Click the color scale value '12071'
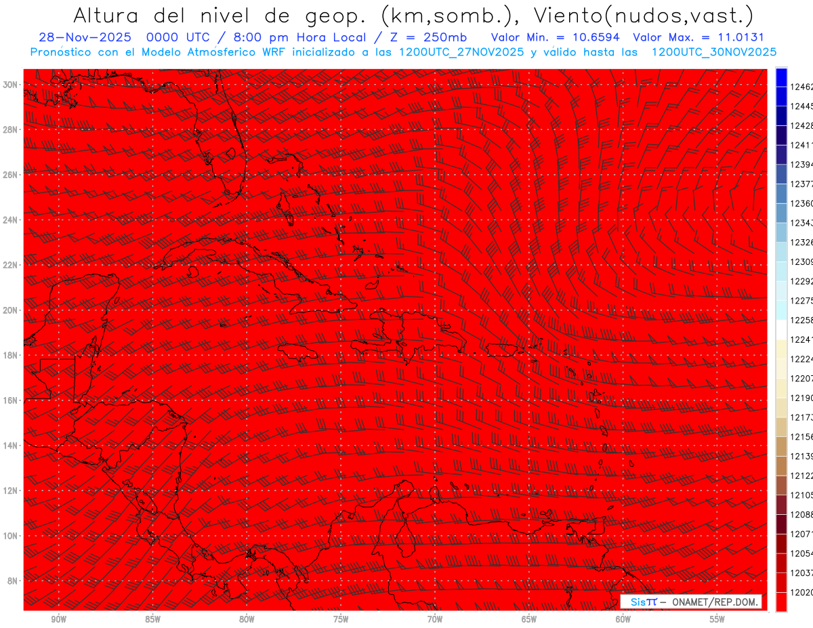 (x=801, y=534)
